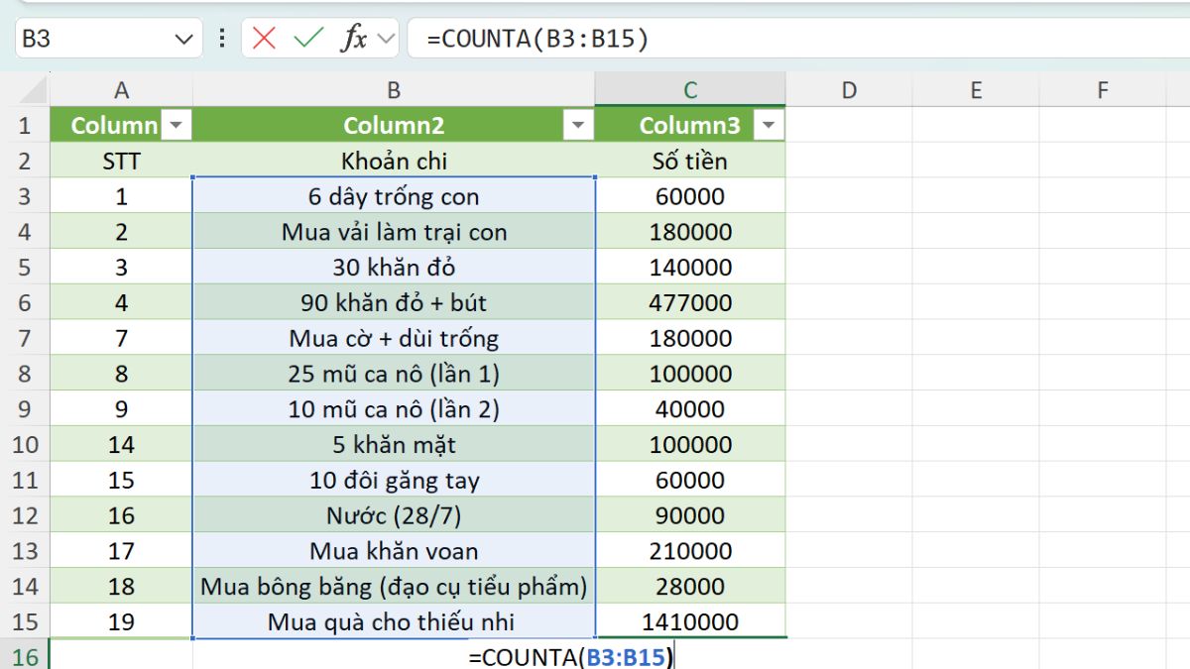Screen dimensions: 1190x669
Task: Select cell 'Mua khăn voan'
Action: (394, 550)
